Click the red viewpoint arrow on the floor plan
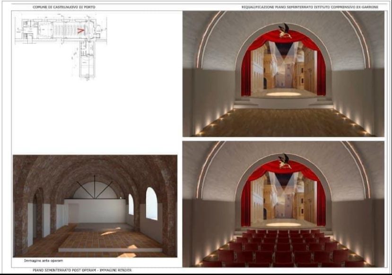Image resolution: width=392 pixels, height=275 pixels. (80, 31)
